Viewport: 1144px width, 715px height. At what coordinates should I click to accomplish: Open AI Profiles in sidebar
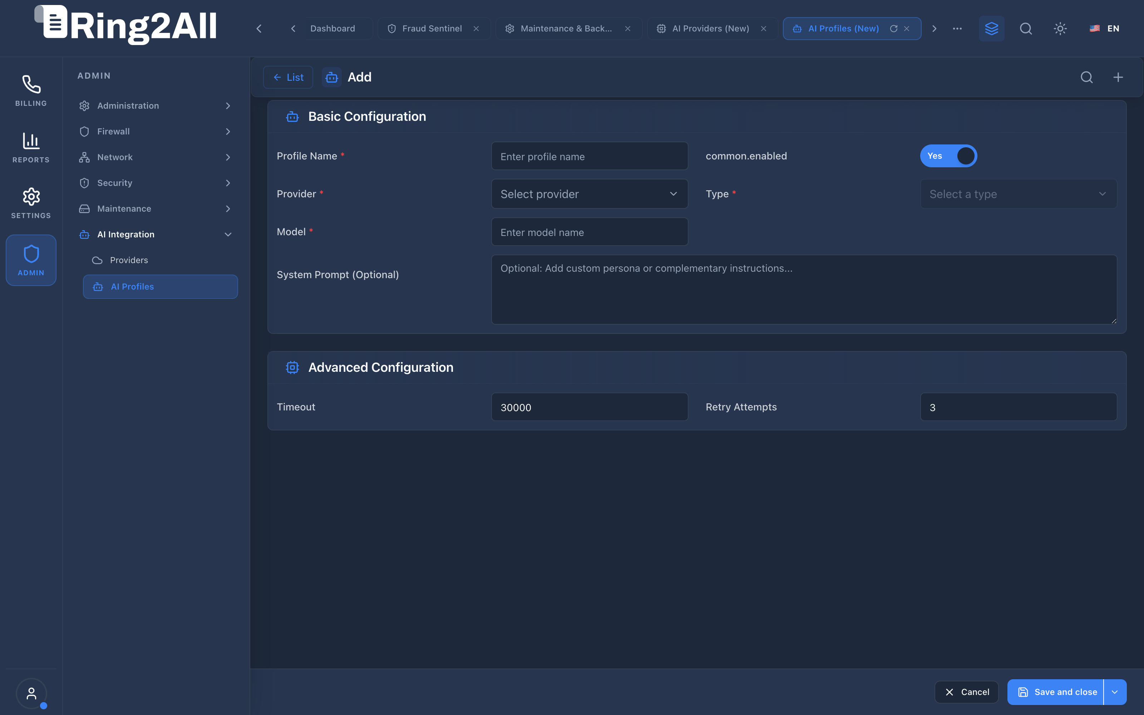[x=160, y=287]
